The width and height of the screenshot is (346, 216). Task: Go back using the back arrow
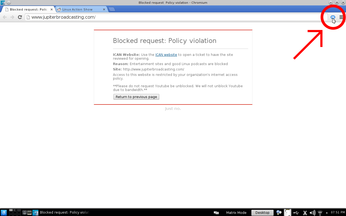coord(5,17)
